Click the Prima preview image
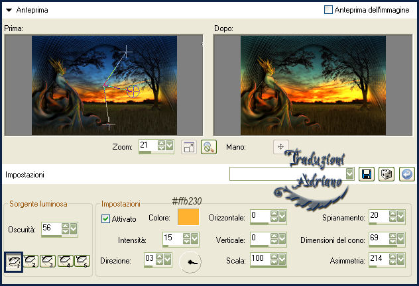The image size is (419, 286). point(104,85)
